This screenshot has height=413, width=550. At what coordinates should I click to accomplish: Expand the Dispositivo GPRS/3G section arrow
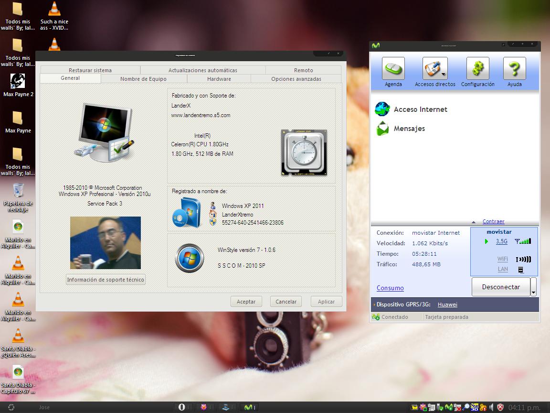click(374, 304)
